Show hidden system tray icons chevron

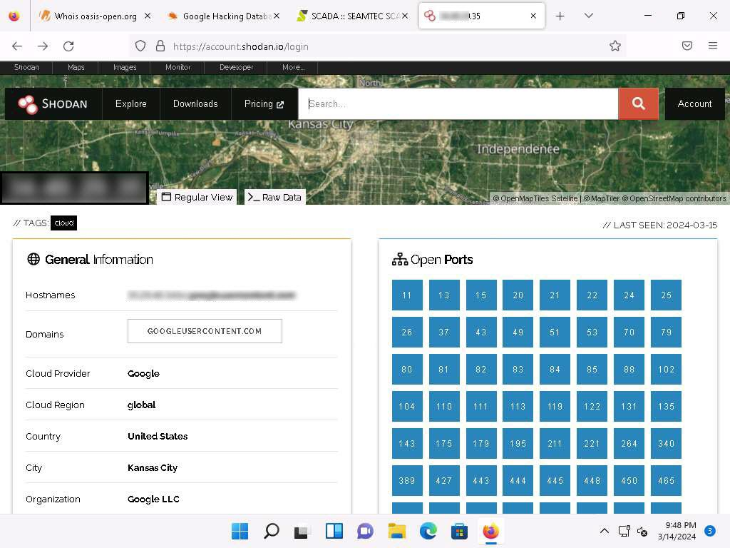click(x=604, y=531)
